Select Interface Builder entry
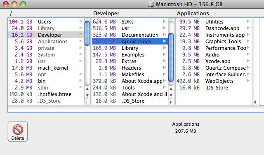The image size is (264, 155). coord(214,74)
